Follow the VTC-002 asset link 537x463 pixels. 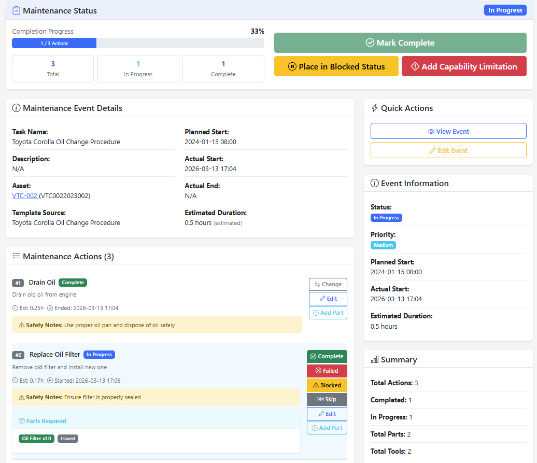click(x=25, y=196)
